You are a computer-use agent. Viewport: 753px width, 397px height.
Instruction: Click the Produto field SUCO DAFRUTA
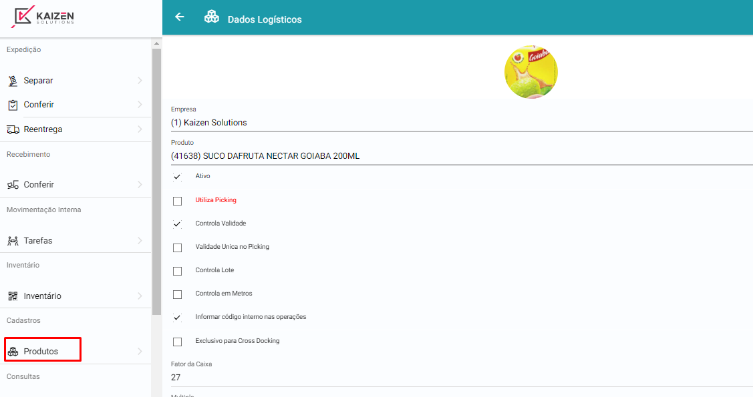(x=462, y=156)
